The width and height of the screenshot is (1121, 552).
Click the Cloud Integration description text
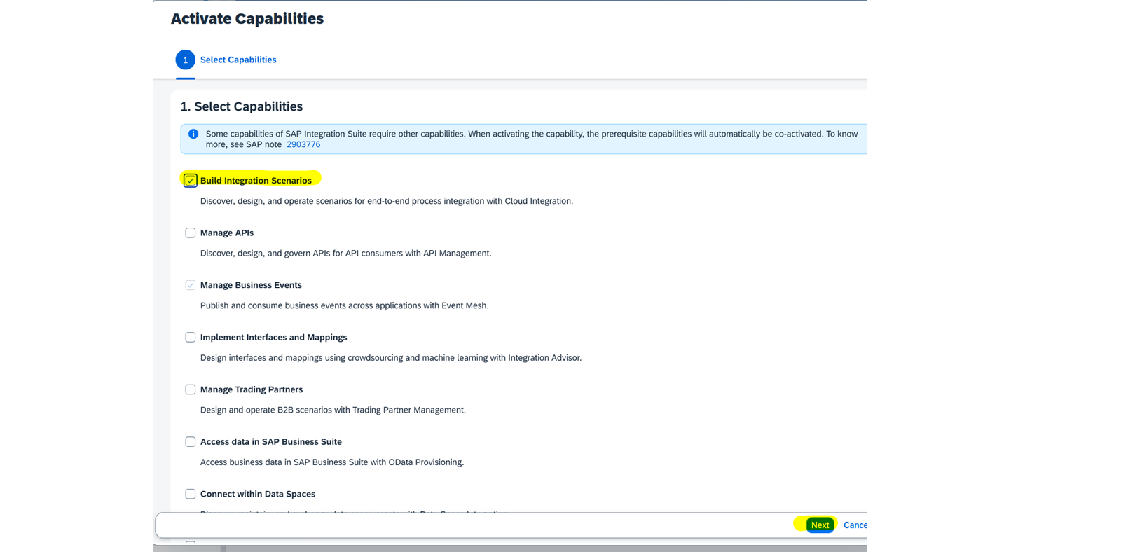387,201
